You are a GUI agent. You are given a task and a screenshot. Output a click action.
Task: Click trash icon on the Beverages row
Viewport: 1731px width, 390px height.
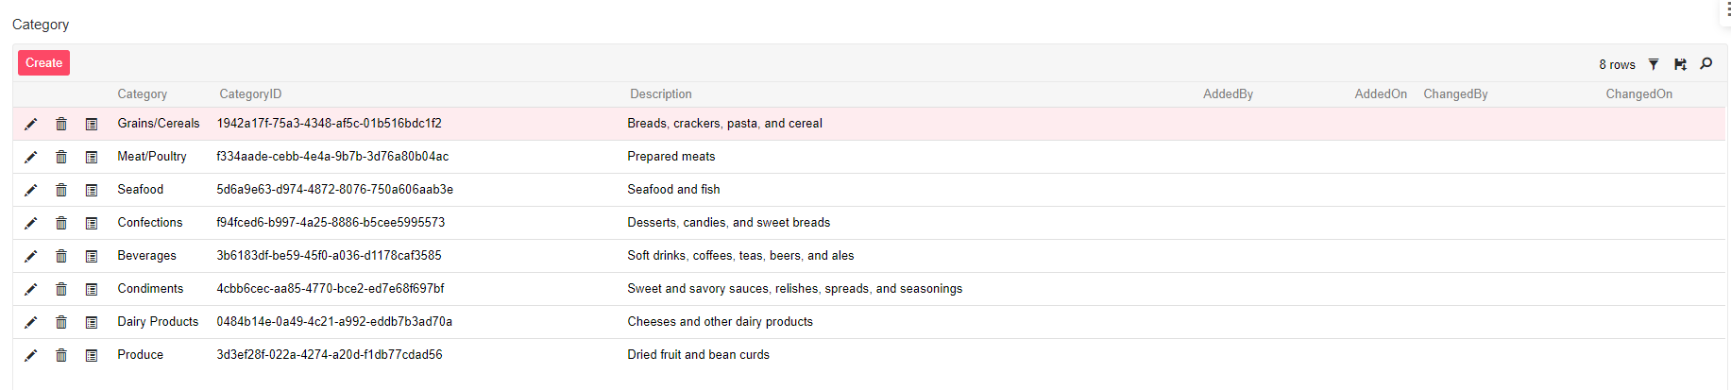click(x=61, y=256)
